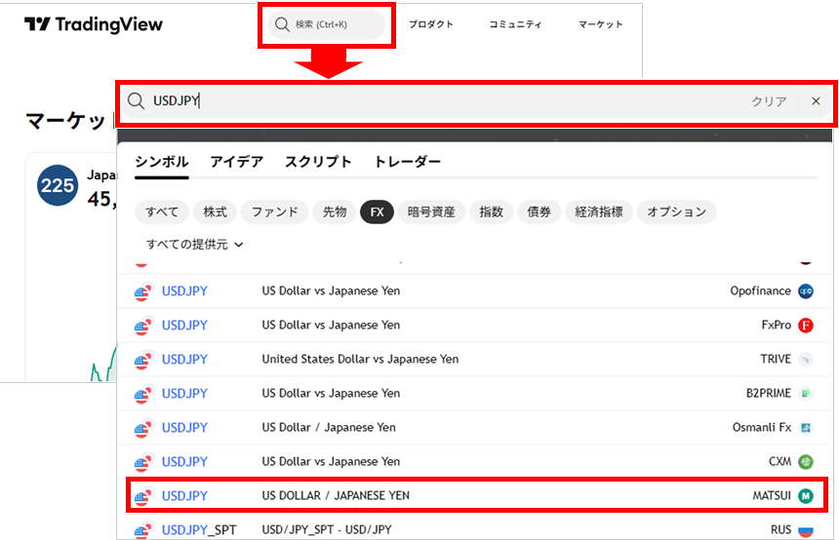The image size is (839, 540).
Task: Click the USDJPY symbol in the FxPro row
Action: click(x=184, y=325)
